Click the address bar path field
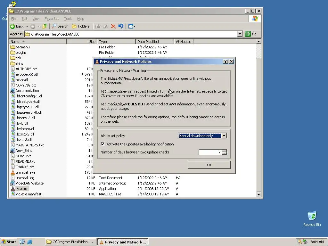This screenshot has width=328, height=246. pos(131,34)
